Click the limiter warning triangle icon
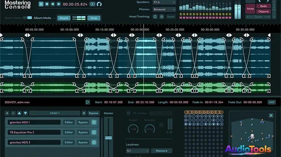Image resolution: width=281 pixels, height=157 pixels. pyautogui.click(x=161, y=125)
